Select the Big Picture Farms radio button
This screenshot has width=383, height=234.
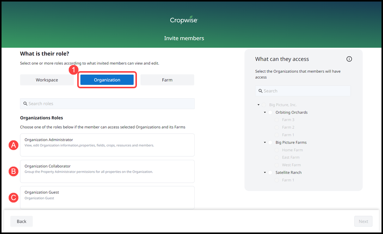coord(270,142)
